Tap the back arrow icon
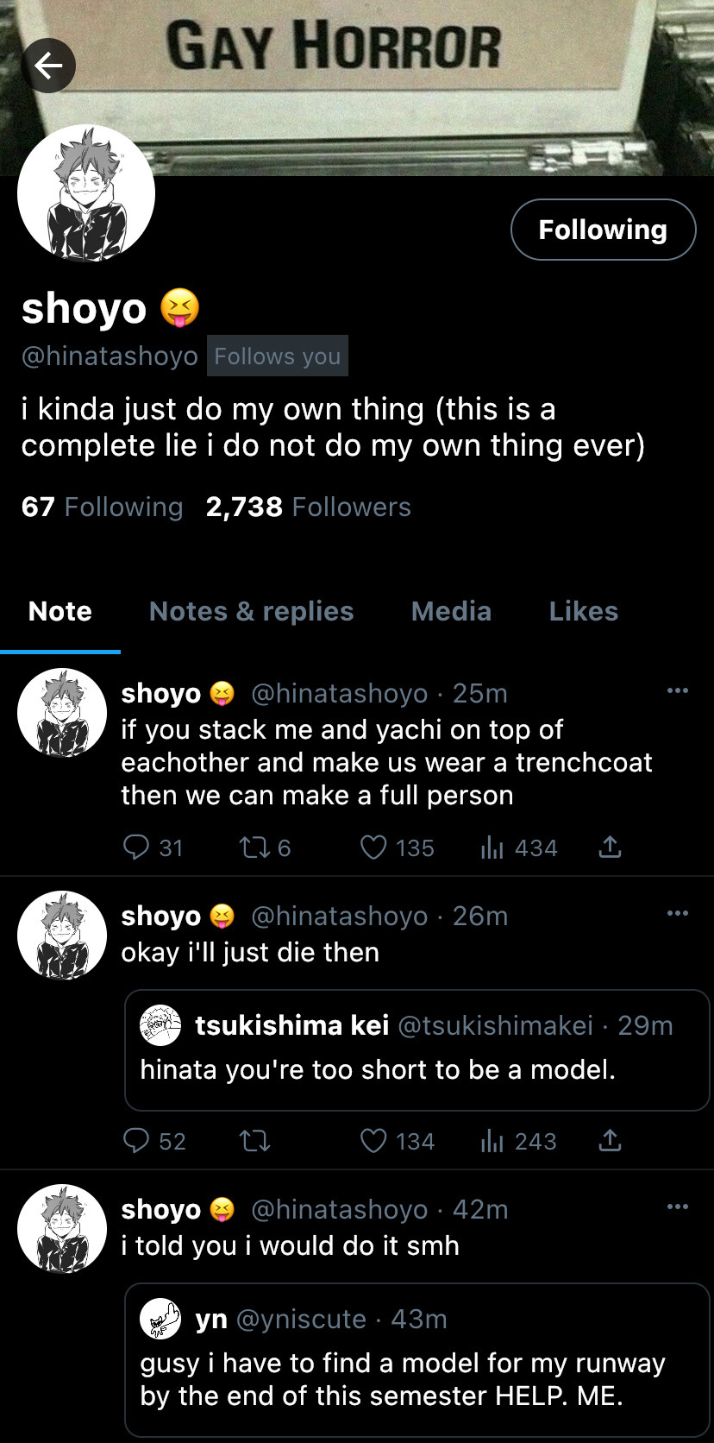Screen dimensions: 714x1443 tap(48, 66)
